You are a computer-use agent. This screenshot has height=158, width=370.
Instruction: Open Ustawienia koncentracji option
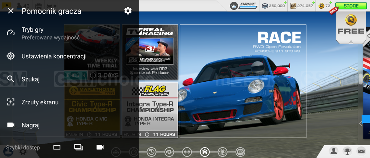click(x=54, y=56)
